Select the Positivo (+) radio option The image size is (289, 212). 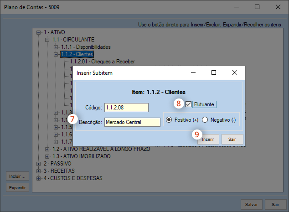tap(169, 119)
